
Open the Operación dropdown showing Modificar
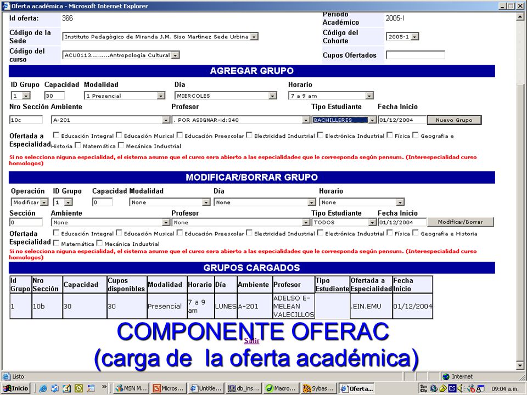click(x=30, y=202)
